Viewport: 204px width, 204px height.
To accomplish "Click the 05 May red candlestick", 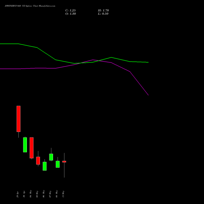I will (x=38, y=161).
